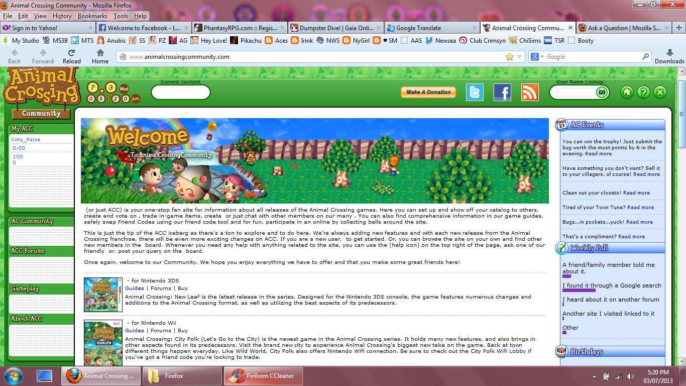This screenshot has width=686, height=386.
Task: Open Guides link for Nintendo 3DS game
Action: click(135, 288)
